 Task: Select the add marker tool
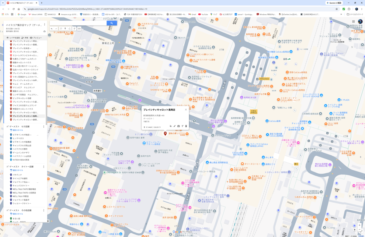[x=65, y=29]
